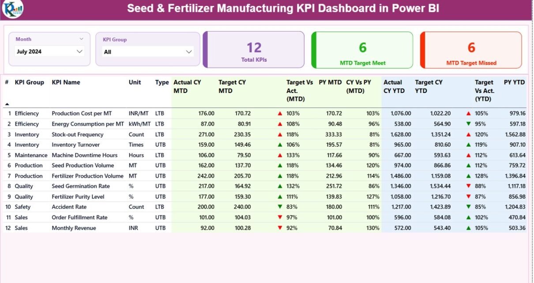Click the YTD green down arrow for Energy Consumption per MT
The height and width of the screenshot is (283, 534).
(x=468, y=124)
